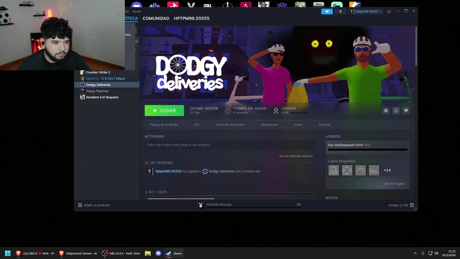This screenshot has width=460, height=259.
Task: Open Discord from the taskbar
Action: pos(158,253)
